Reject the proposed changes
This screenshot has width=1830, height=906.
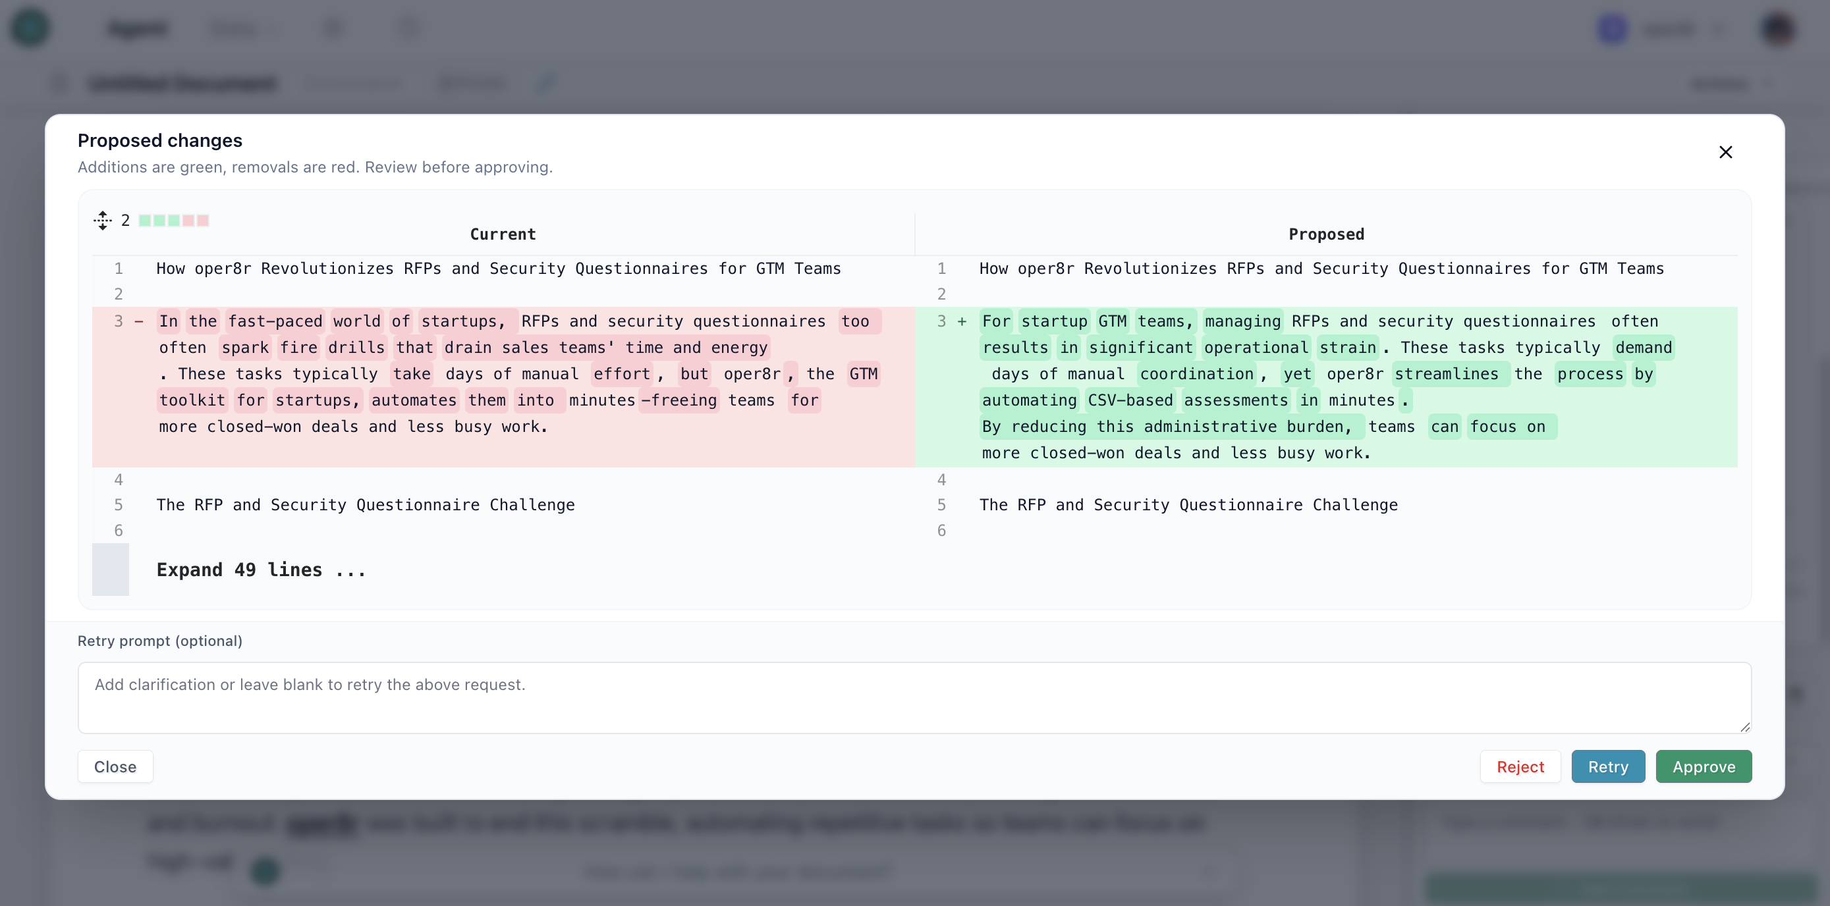click(x=1520, y=766)
